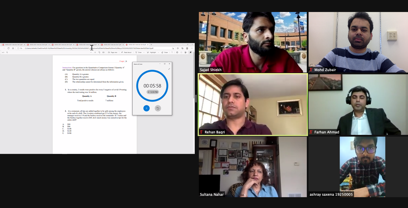The image size is (408, 208).
Task: Open the Page view options
Action: pos(112,52)
